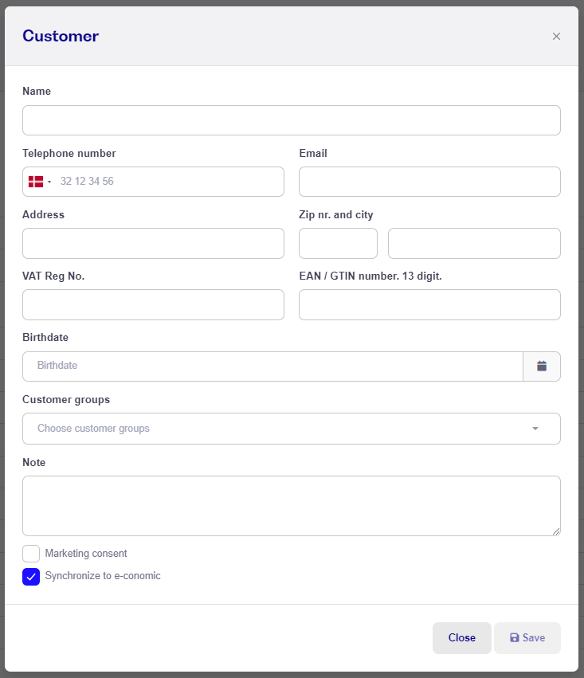The image size is (584, 678).
Task: Close the Customer dialog with the X icon
Action: tap(556, 37)
